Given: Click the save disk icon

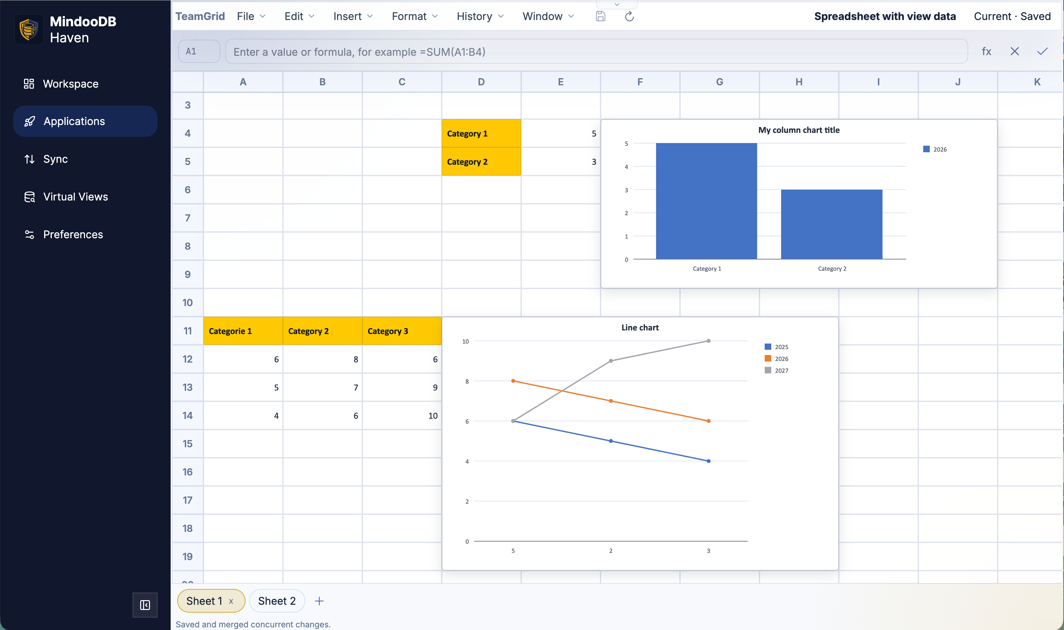Looking at the screenshot, I should tap(600, 16).
